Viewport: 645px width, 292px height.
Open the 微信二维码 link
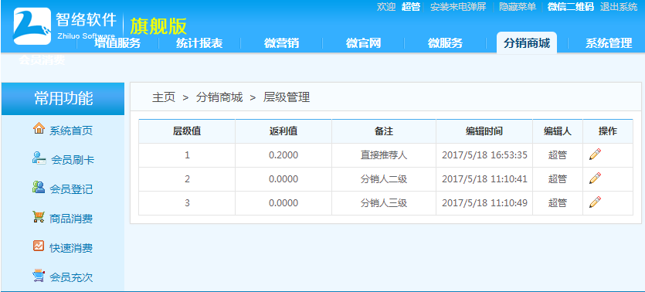(571, 7)
